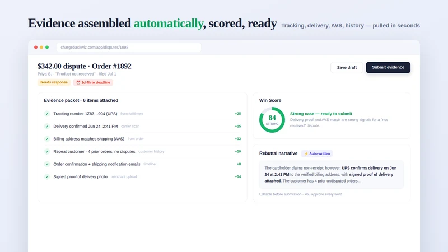The image size is (448, 252).
Task: Select 'Delivery confirmed Jun 24, 2:41 PM' text
Action: (x=86, y=127)
